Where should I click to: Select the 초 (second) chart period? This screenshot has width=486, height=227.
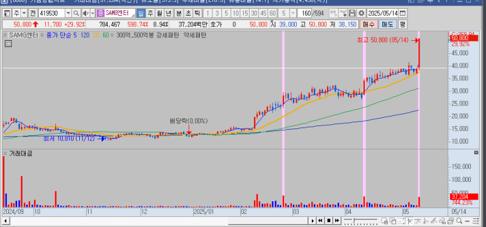[188, 13]
